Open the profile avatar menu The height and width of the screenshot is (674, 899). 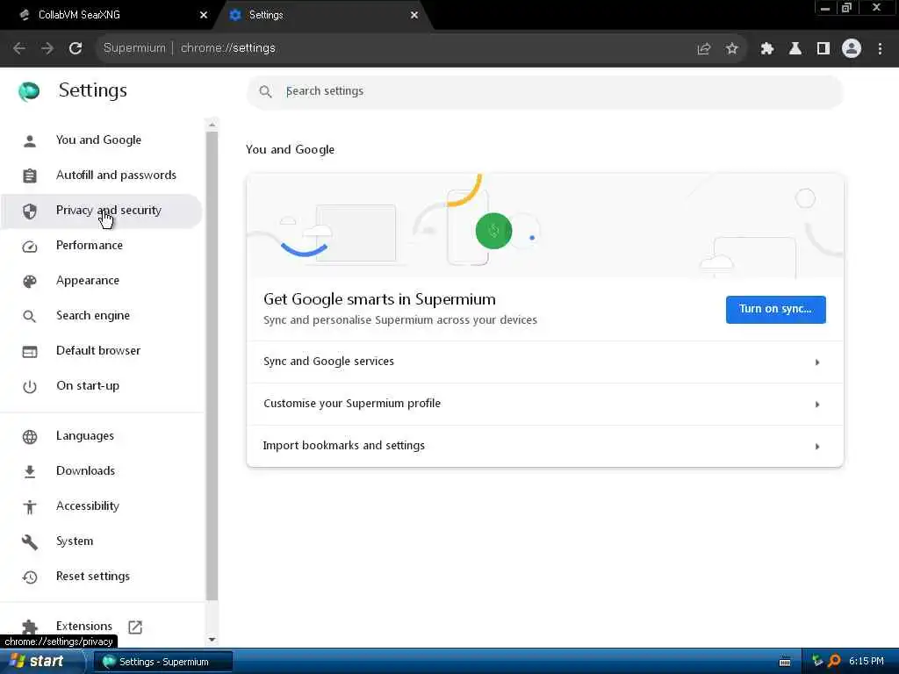click(x=852, y=49)
